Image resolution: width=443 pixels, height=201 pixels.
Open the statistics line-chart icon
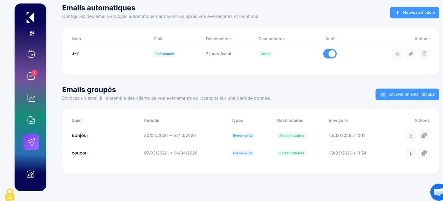pyautogui.click(x=31, y=98)
